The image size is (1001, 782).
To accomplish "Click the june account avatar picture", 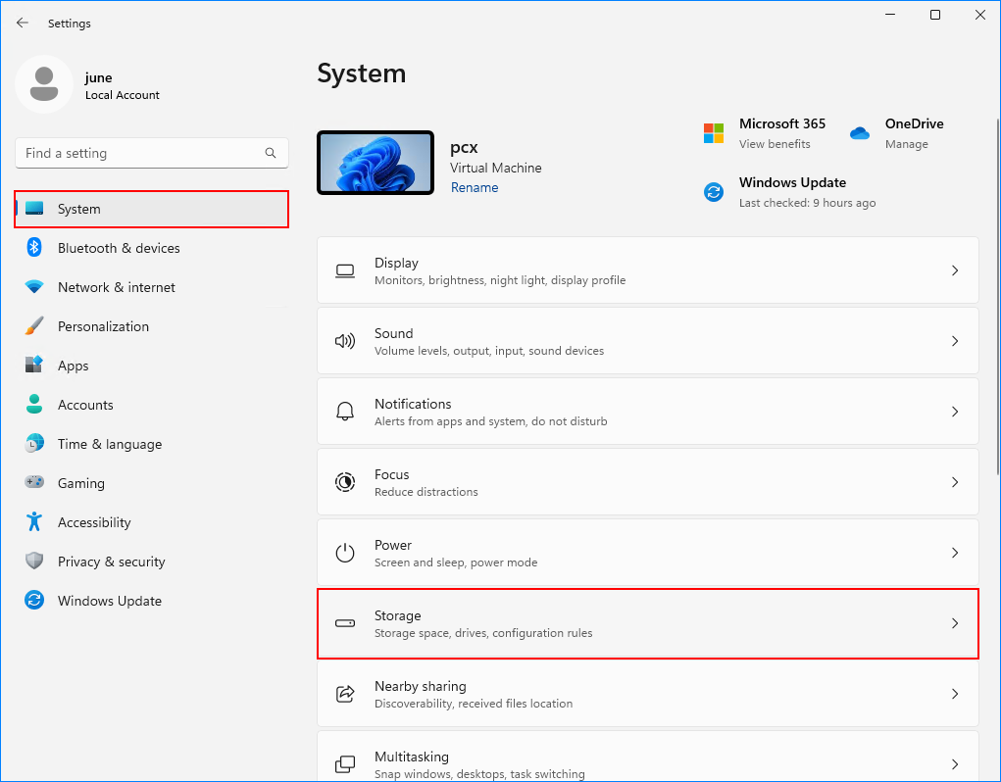I will click(44, 84).
